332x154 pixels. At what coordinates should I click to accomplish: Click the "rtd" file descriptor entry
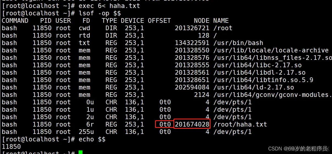pyautogui.click(x=84, y=35)
